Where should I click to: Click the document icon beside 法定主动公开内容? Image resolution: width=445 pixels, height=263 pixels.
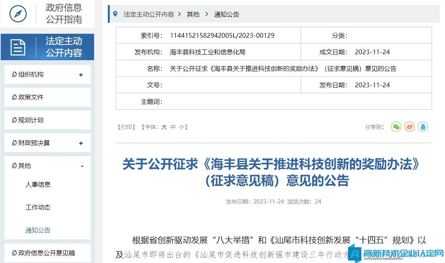tap(18, 47)
